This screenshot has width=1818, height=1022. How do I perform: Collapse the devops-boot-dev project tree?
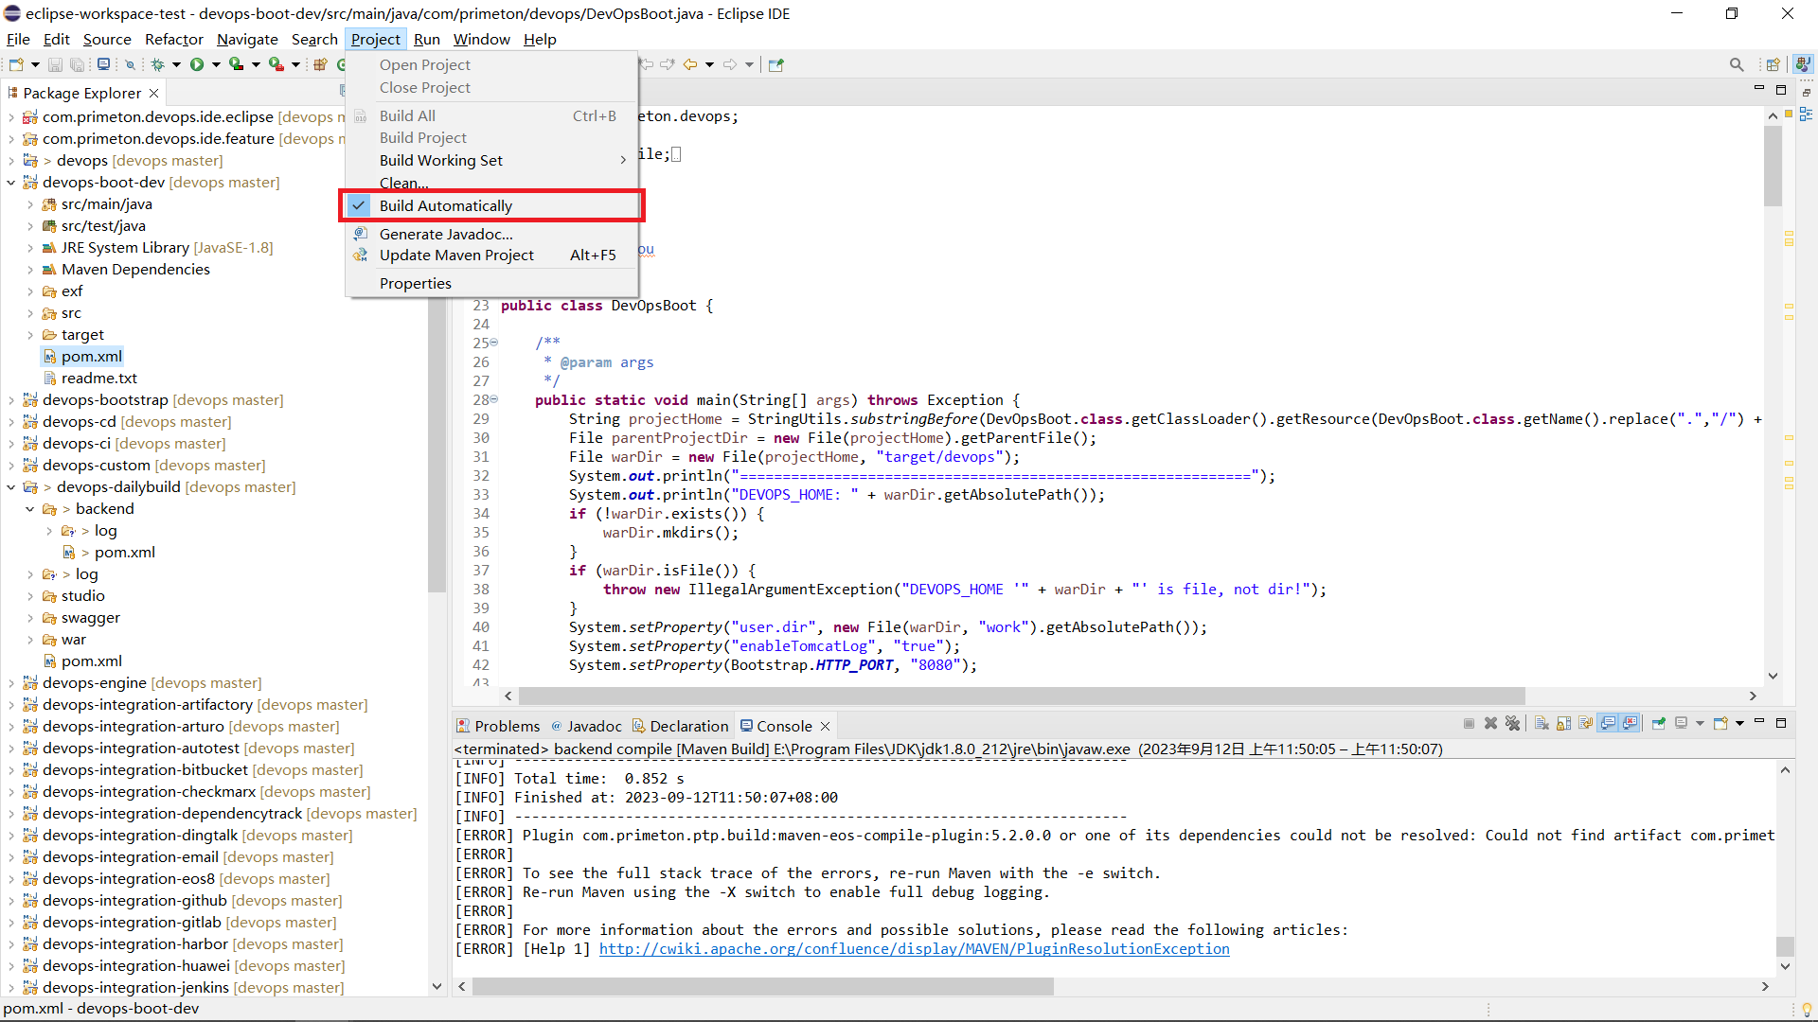click(x=11, y=183)
